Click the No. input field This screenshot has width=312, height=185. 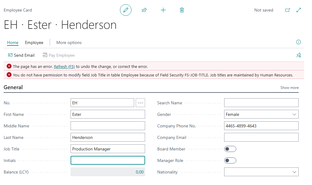click(x=102, y=103)
